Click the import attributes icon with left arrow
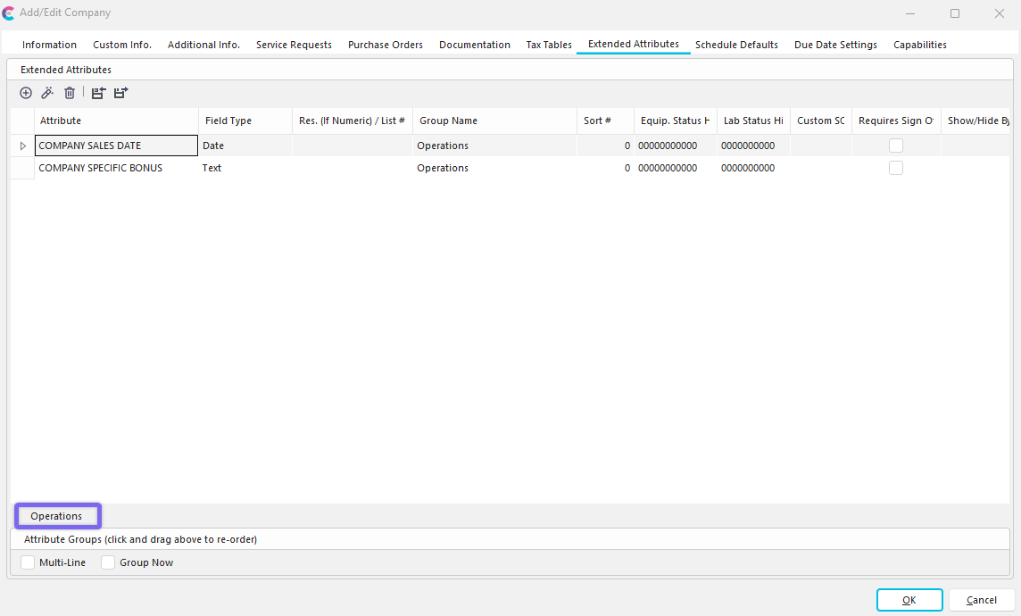This screenshot has width=1021, height=616. pyautogui.click(x=98, y=93)
